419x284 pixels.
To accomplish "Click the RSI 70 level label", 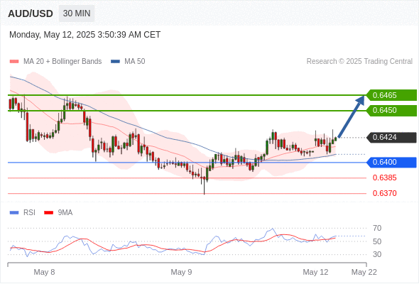I will tap(377, 228).
